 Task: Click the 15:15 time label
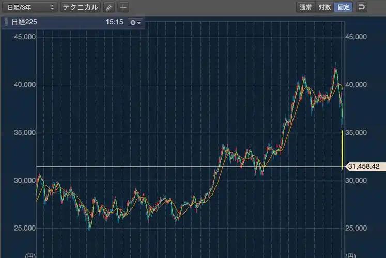pos(114,22)
